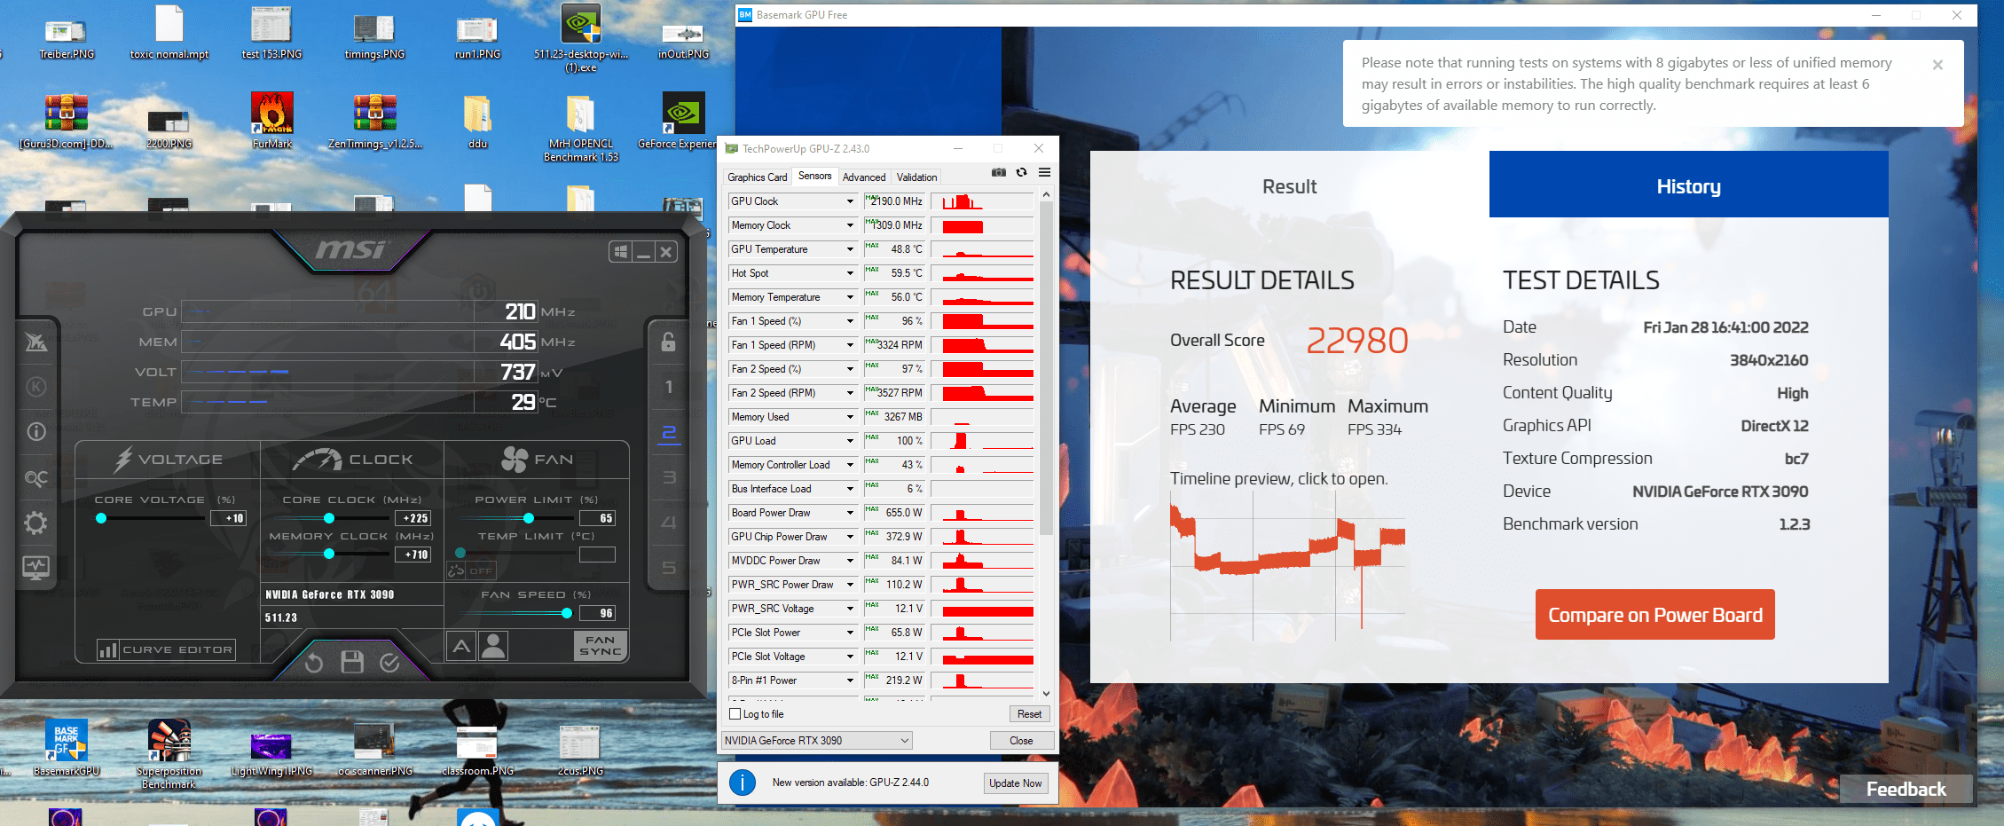Adjust the Core Clock slider handle
The image size is (2004, 826).
329,518
